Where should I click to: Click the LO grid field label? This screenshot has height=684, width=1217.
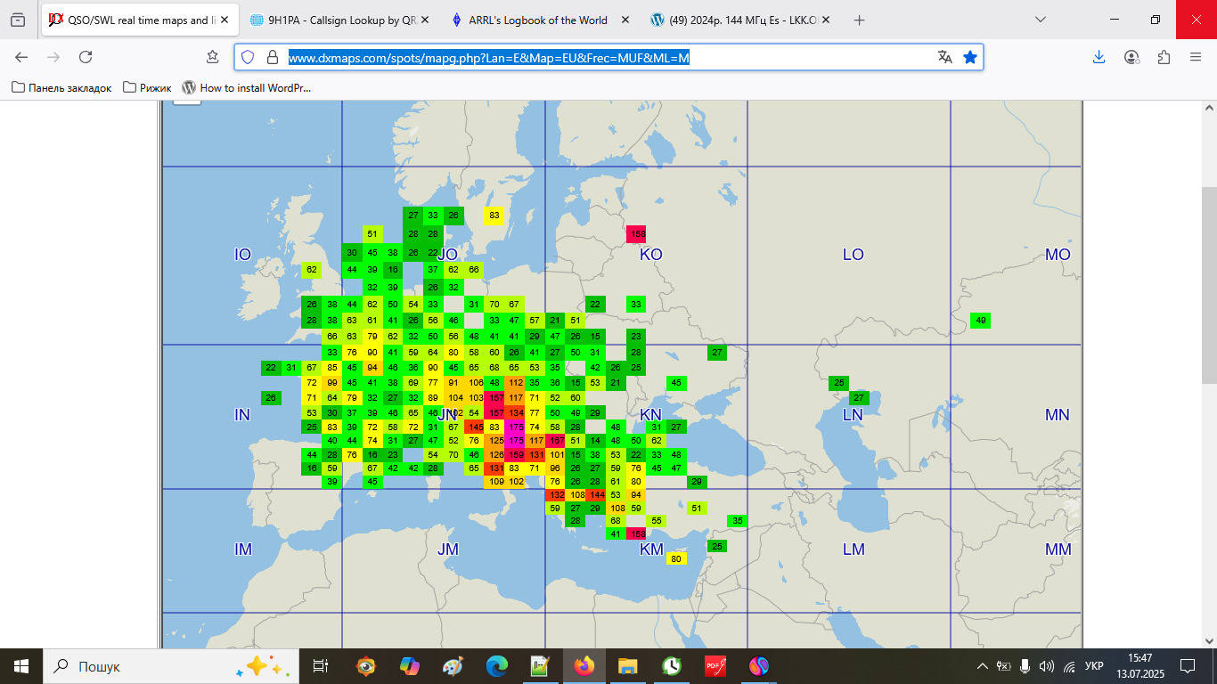click(x=854, y=255)
